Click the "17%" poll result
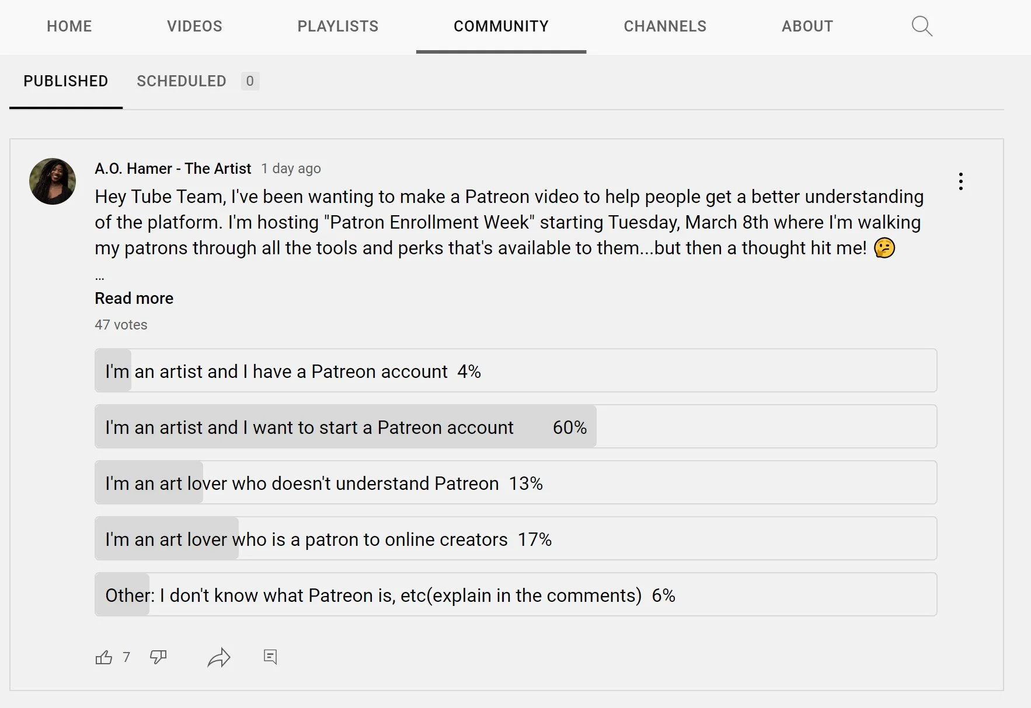This screenshot has width=1031, height=708. [535, 539]
